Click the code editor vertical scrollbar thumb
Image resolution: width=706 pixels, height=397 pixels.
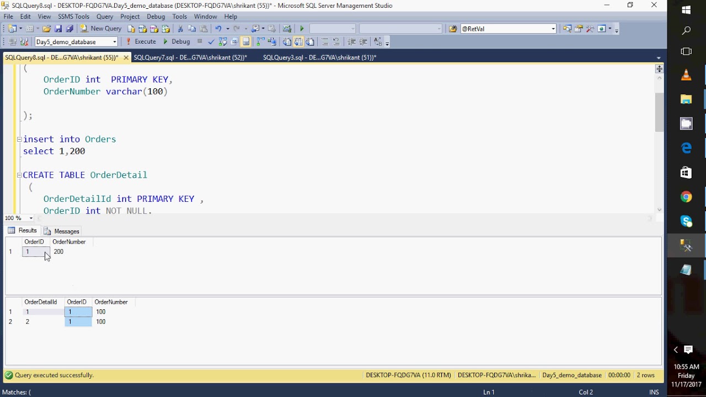[x=659, y=112]
